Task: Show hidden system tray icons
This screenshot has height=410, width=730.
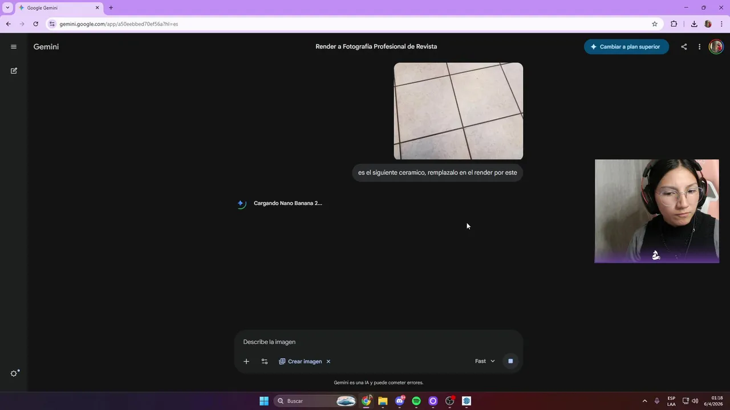Action: click(x=645, y=401)
